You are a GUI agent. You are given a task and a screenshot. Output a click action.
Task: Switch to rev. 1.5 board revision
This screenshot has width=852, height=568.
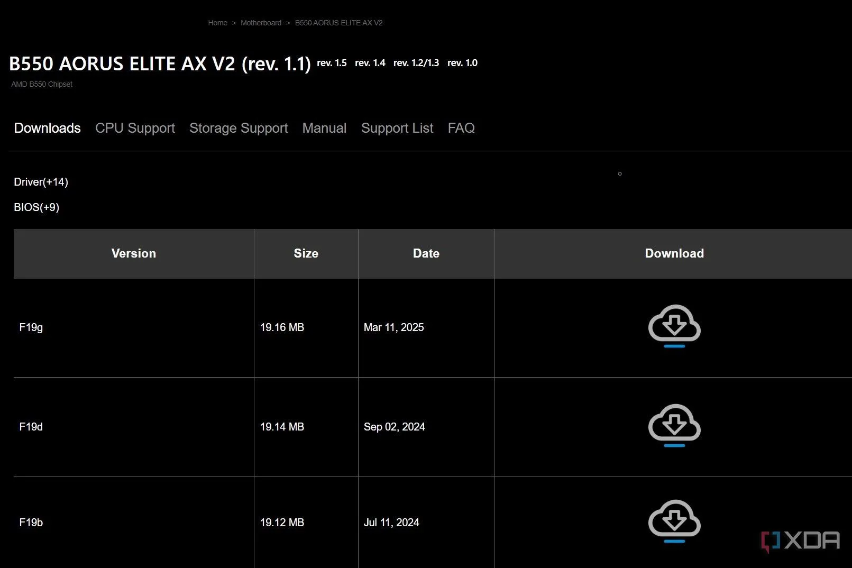pos(332,63)
